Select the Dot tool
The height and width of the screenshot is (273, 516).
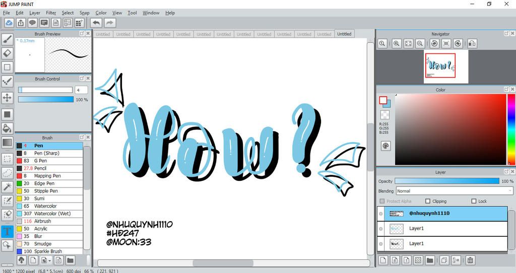[7, 81]
